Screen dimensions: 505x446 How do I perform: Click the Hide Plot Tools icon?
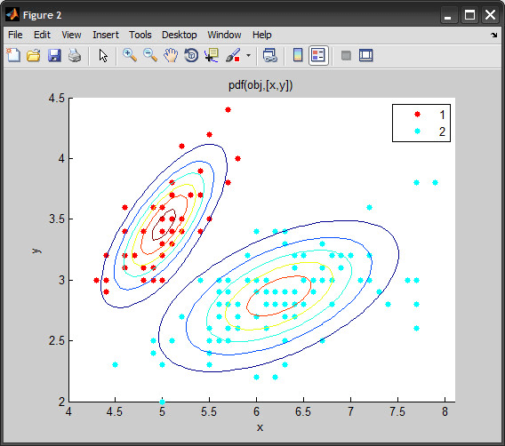pyautogui.click(x=346, y=55)
